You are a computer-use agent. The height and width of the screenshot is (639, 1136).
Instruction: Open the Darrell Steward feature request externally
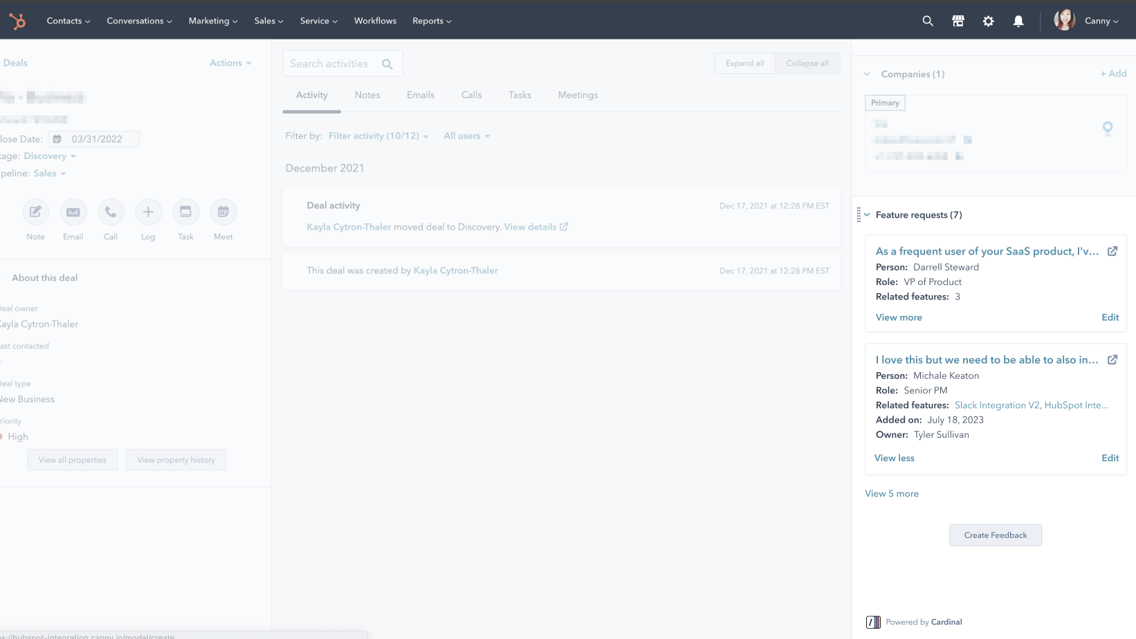1112,251
